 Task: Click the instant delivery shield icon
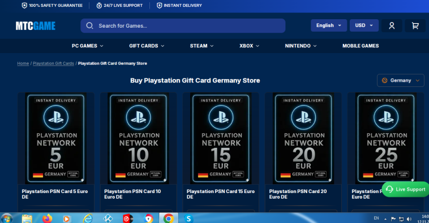click(x=159, y=6)
